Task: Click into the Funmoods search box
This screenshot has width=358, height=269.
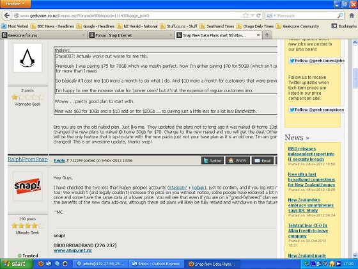Action: pos(307,15)
